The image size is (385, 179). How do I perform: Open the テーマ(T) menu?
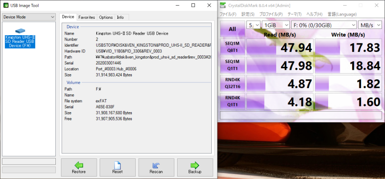tap(295, 14)
